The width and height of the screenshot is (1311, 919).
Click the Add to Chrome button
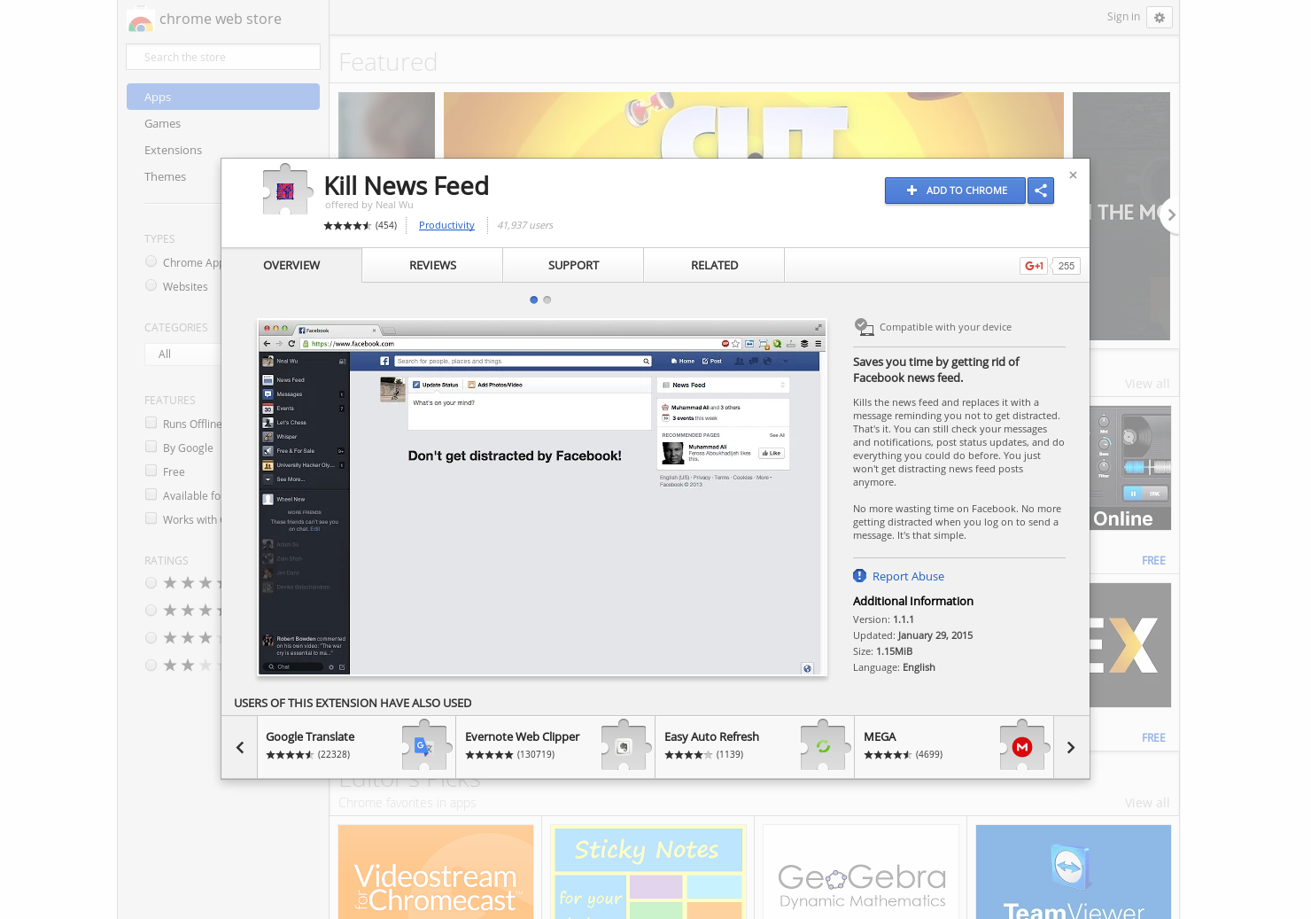click(955, 190)
